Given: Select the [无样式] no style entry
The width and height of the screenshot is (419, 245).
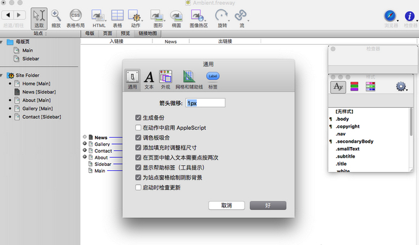Looking at the screenshot, I should tap(344, 111).
